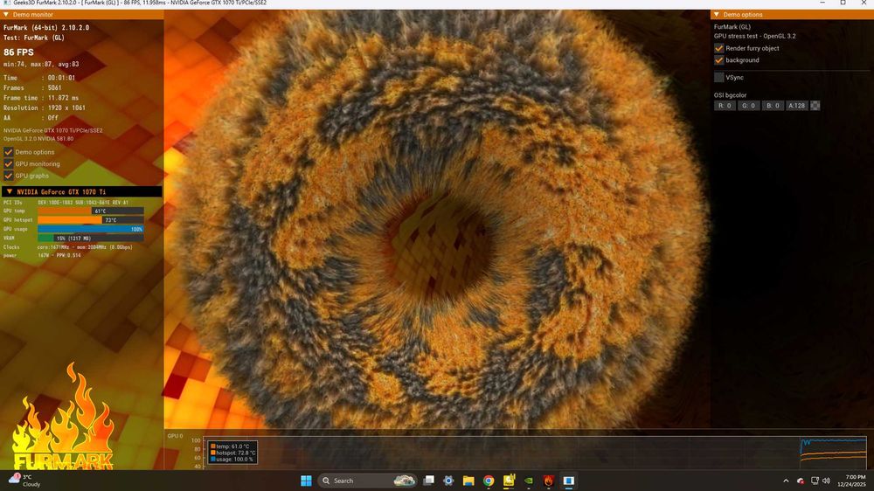Open the yellow sticky notes taskbar app
The height and width of the screenshot is (491, 874).
tap(509, 481)
